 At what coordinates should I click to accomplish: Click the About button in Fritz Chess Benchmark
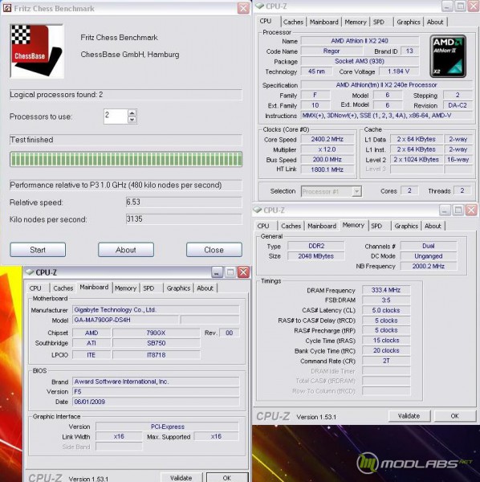tap(126, 250)
